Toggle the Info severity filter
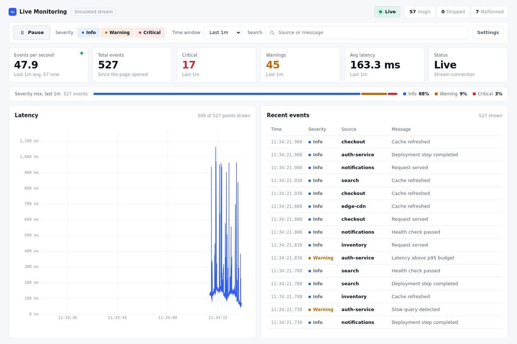The image size is (517, 344). [x=89, y=33]
